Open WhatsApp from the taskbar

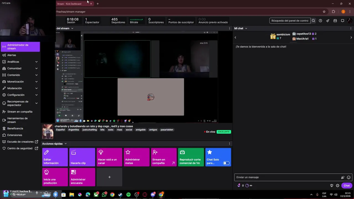tap(104, 195)
